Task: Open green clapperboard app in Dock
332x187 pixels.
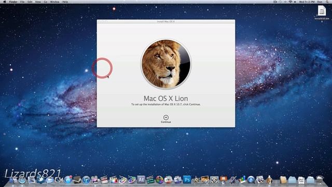Action: (x=150, y=180)
